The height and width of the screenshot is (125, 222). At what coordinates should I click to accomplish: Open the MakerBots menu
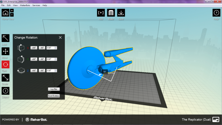tap(25, 5)
